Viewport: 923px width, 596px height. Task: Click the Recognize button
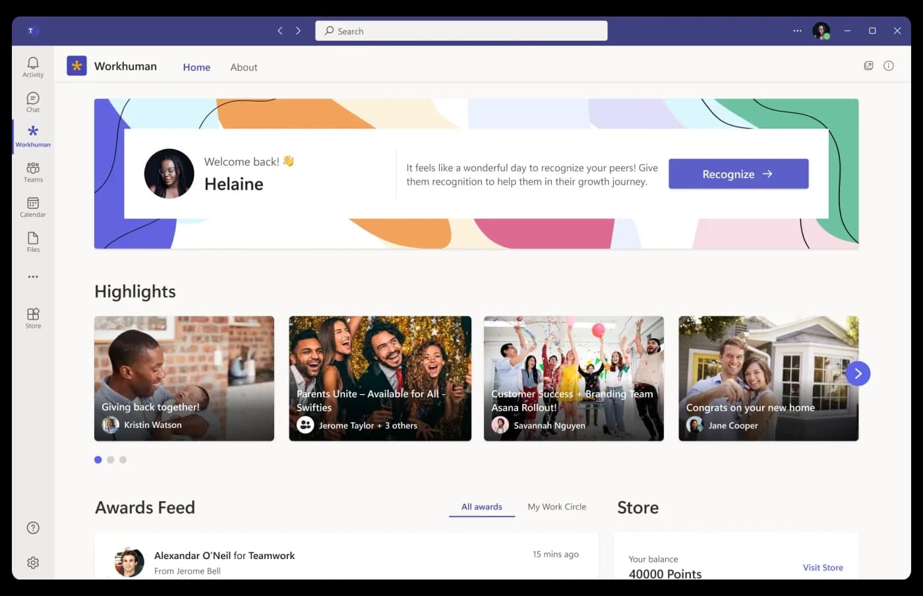point(738,173)
